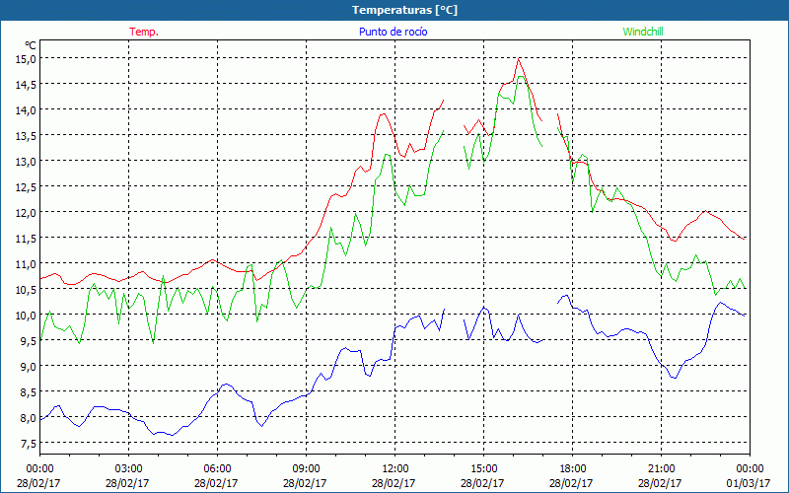Click the 12,0 y-axis value
This screenshot has height=493, width=789.
coord(27,213)
